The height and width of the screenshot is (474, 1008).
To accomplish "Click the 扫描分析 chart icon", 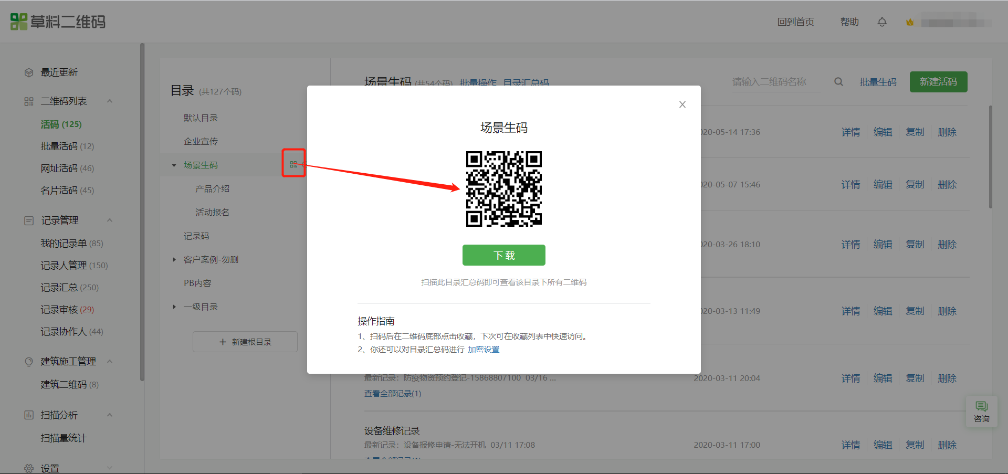I will pos(29,415).
